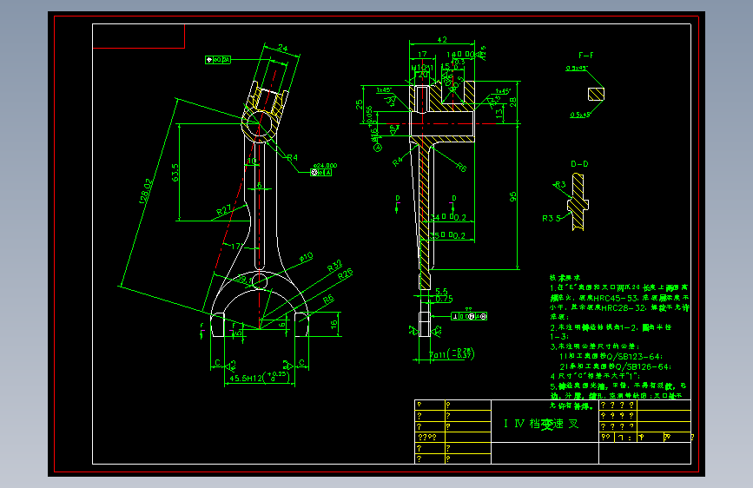Click the 7d11 tolerance dimension
This screenshot has height=488, width=753.
(x=452, y=354)
